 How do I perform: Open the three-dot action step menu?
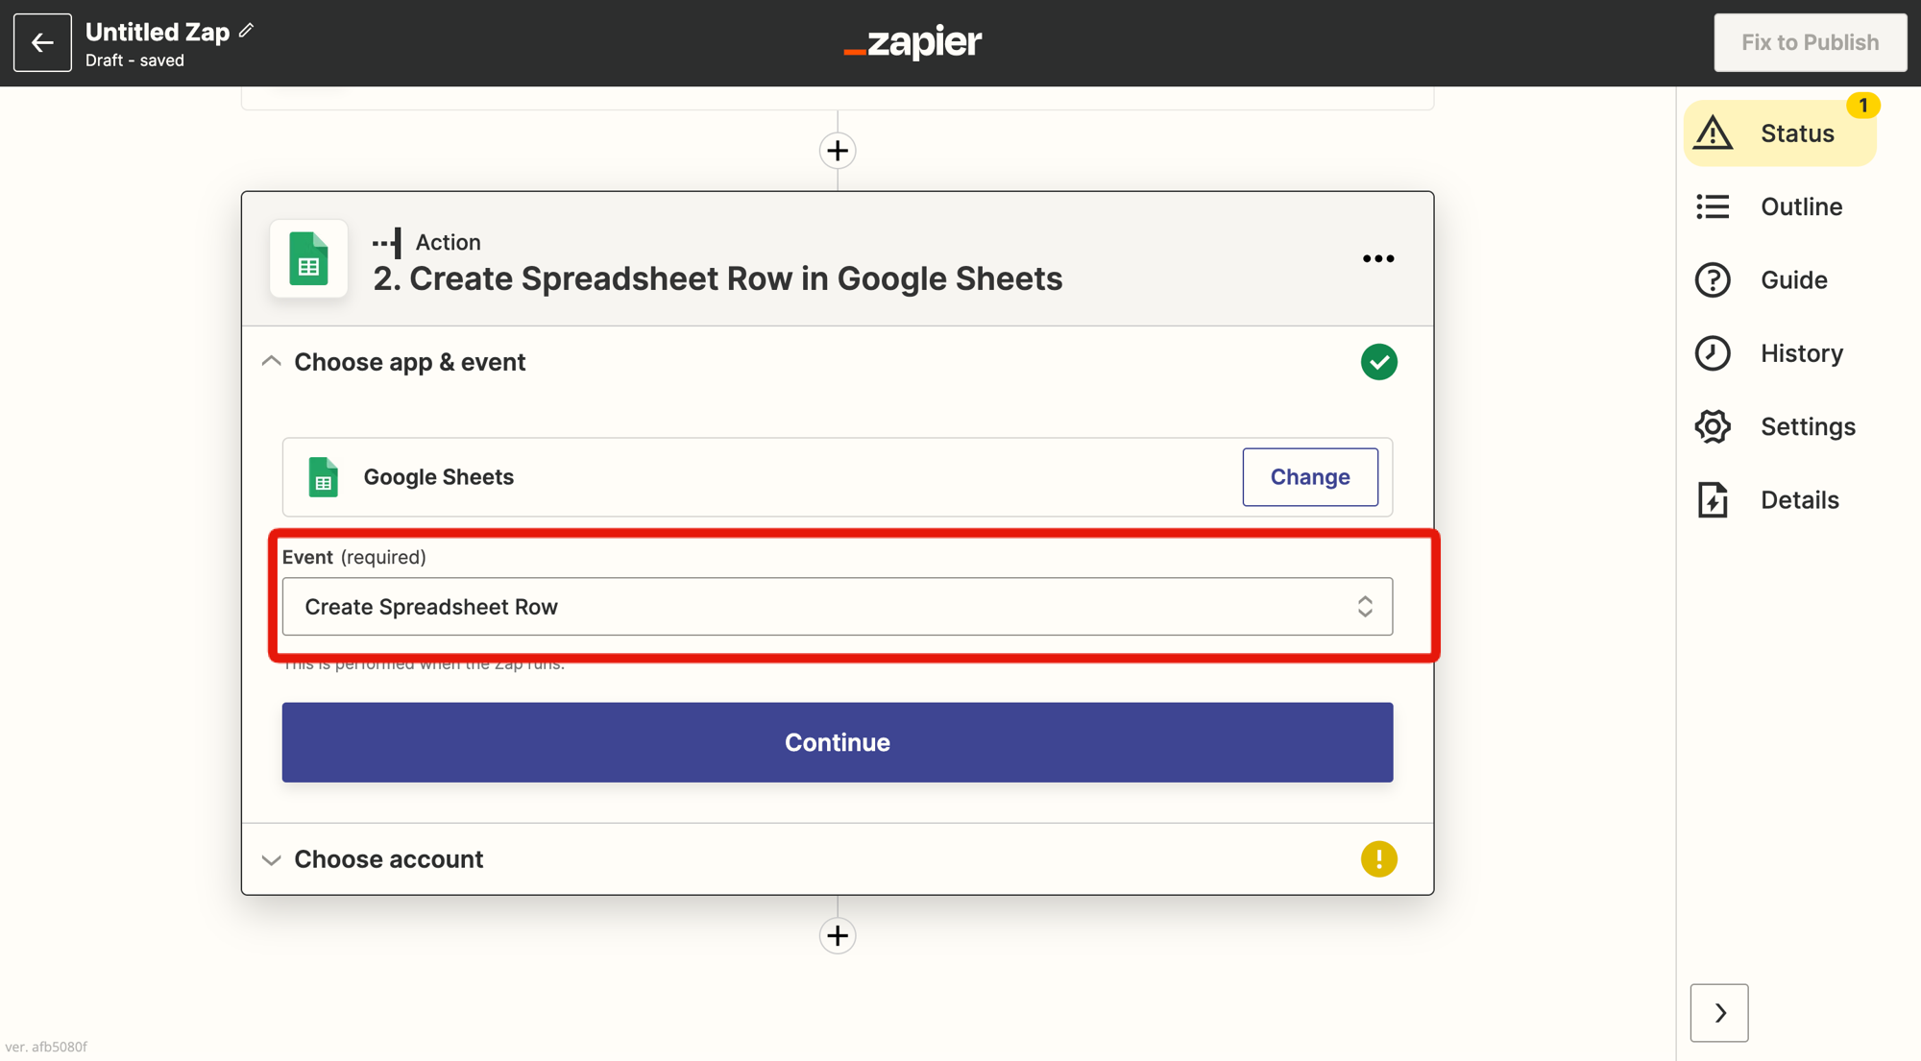1377,259
